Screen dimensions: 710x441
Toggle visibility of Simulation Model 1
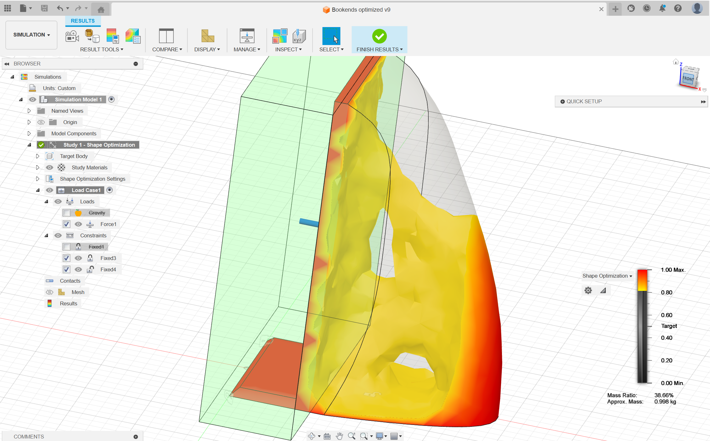pos(32,99)
